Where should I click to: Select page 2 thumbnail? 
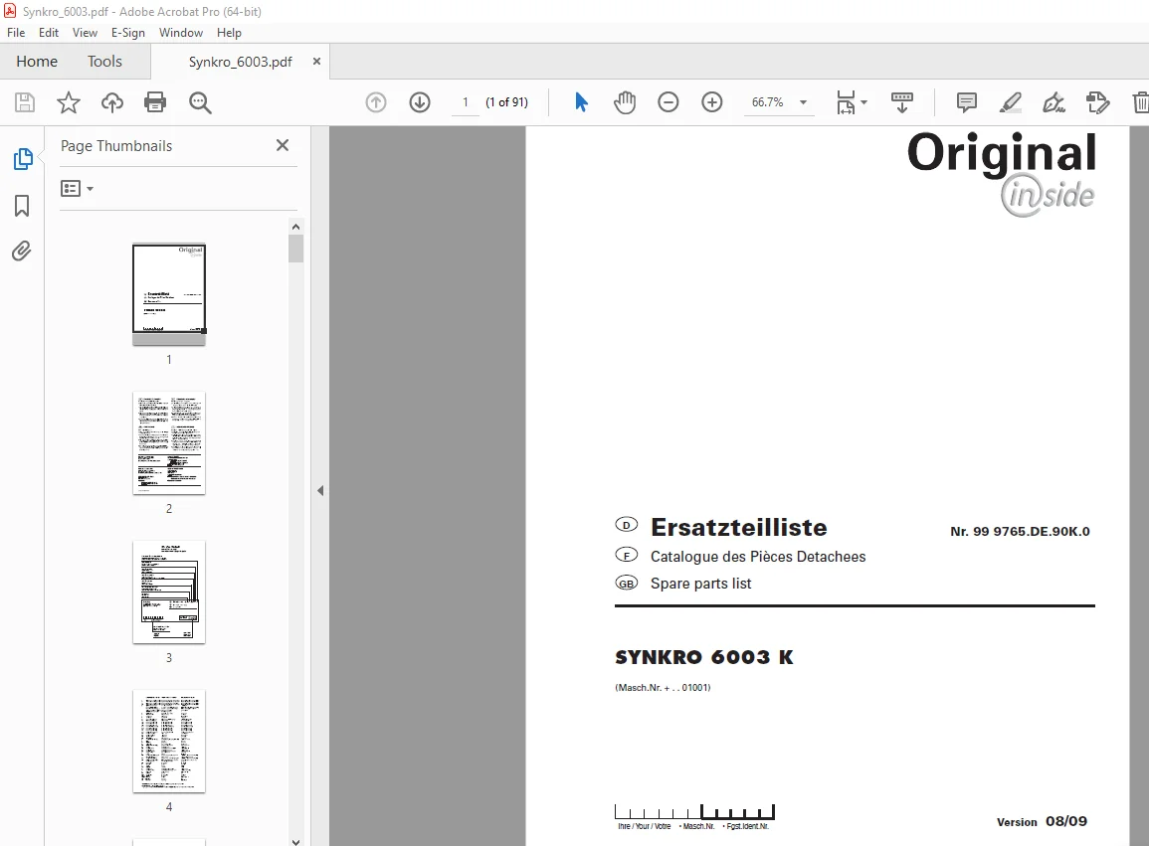(169, 443)
